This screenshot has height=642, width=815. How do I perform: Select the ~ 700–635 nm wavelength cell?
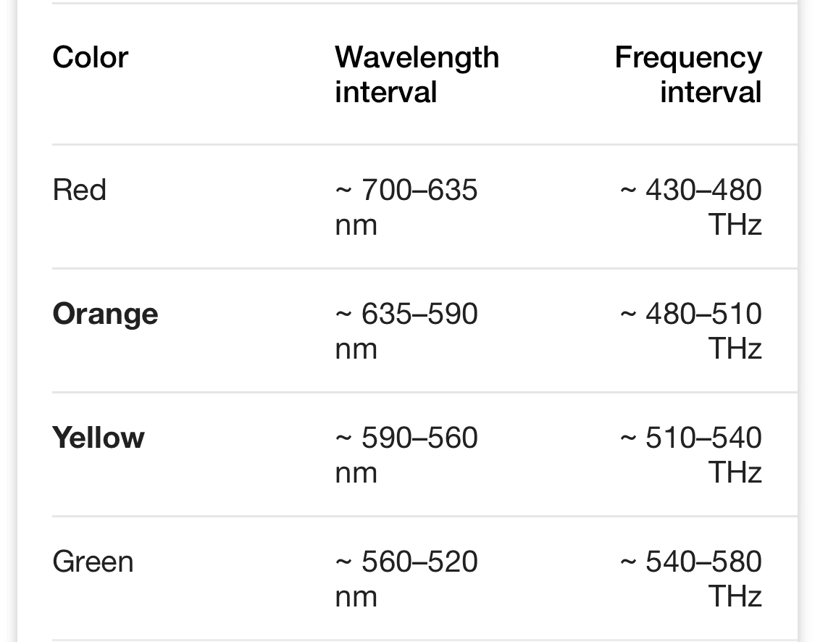(x=406, y=207)
